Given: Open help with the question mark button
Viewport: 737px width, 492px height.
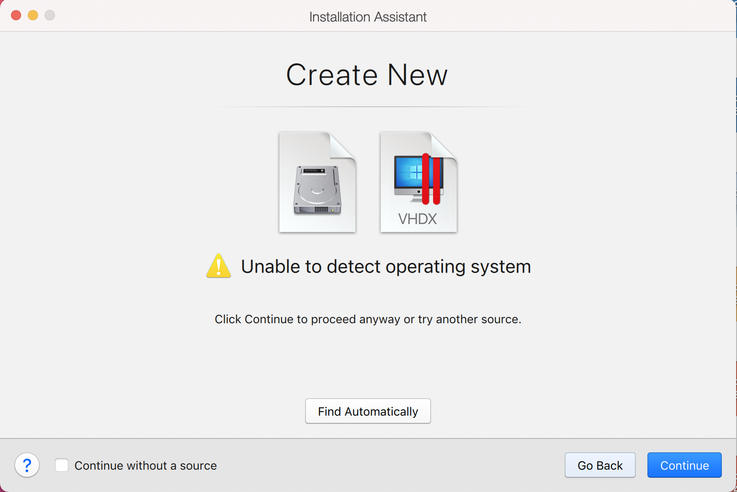Looking at the screenshot, I should [x=27, y=465].
